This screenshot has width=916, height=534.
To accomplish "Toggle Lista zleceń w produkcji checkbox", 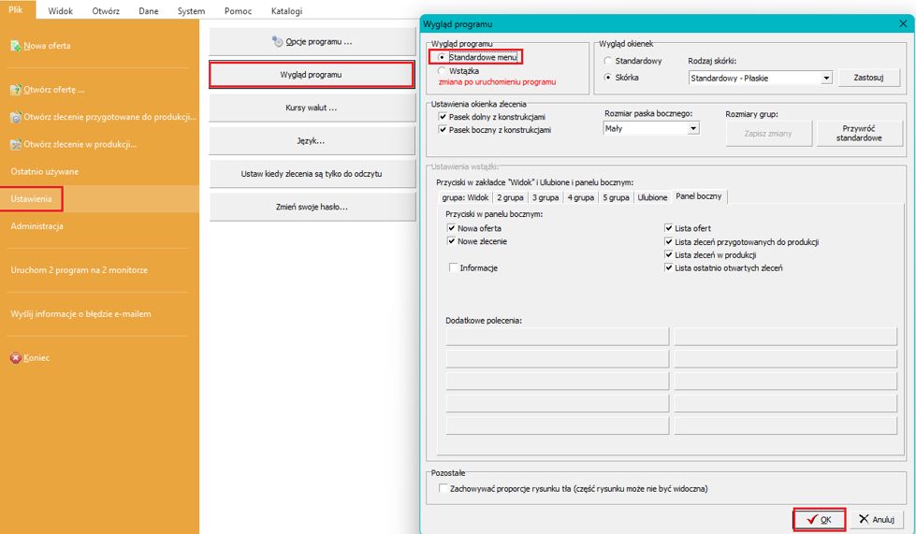I will [669, 254].
